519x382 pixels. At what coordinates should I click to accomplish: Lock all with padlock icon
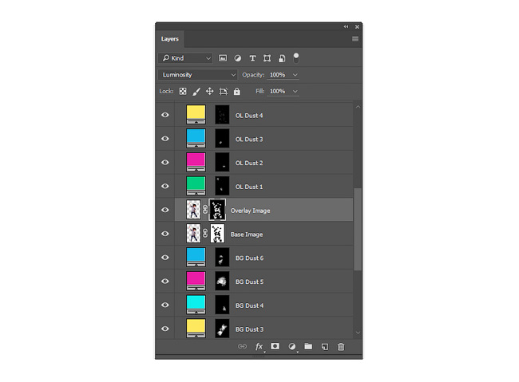coord(237,91)
